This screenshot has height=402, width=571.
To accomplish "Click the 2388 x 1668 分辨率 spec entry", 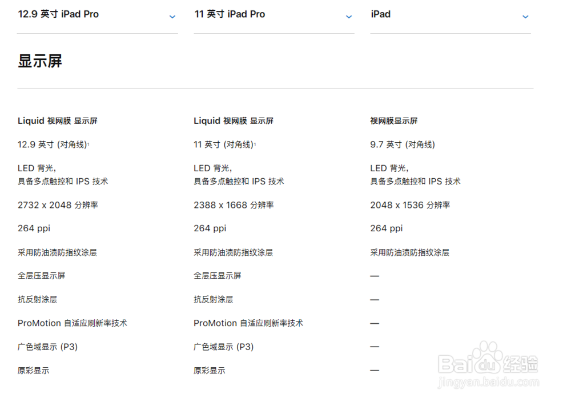I will pyautogui.click(x=234, y=204).
